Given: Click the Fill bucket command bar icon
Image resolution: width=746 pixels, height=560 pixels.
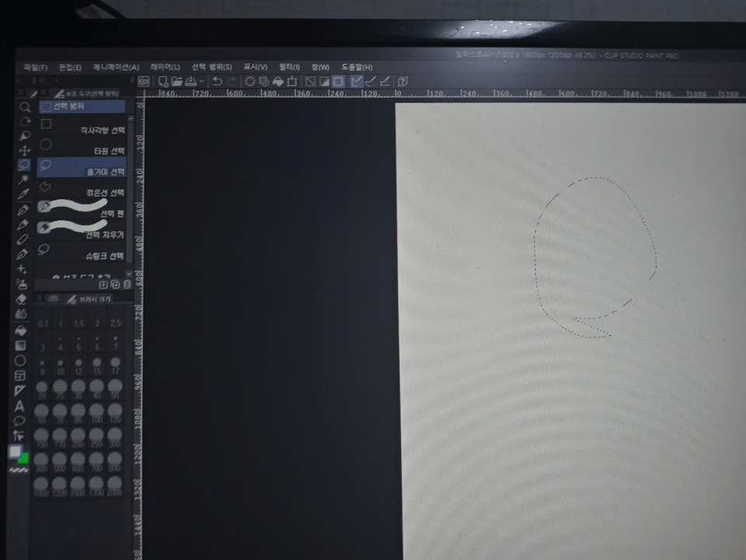Looking at the screenshot, I should [x=278, y=82].
